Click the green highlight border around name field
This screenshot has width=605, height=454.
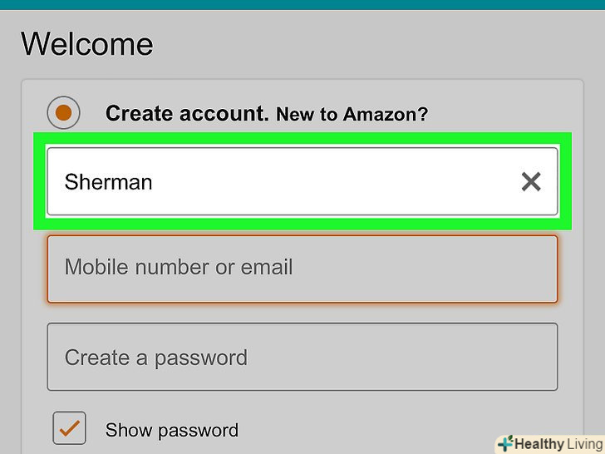(302, 139)
